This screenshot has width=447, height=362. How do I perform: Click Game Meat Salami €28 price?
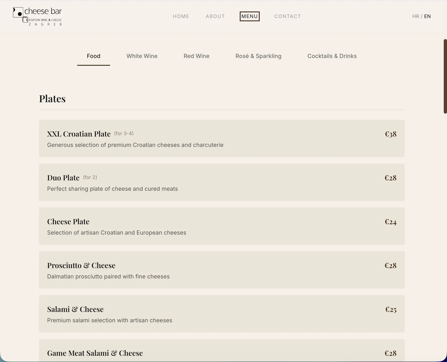tap(391, 353)
